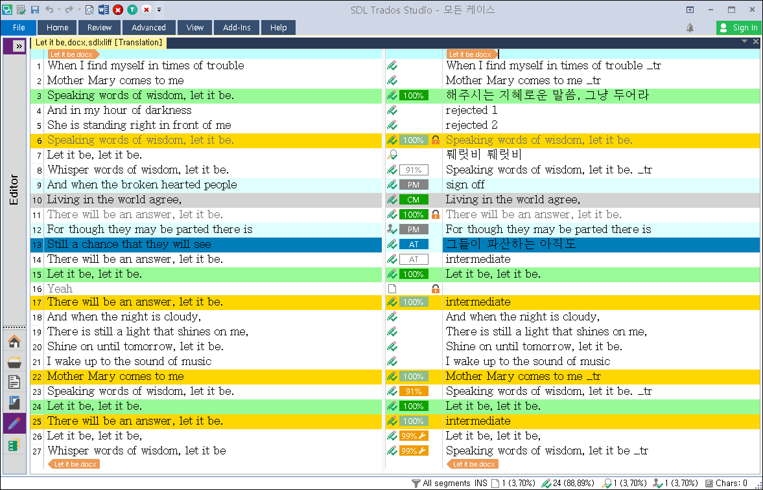Image resolution: width=763 pixels, height=490 pixels.
Task: Click the Word document icon
Action: pos(103,9)
